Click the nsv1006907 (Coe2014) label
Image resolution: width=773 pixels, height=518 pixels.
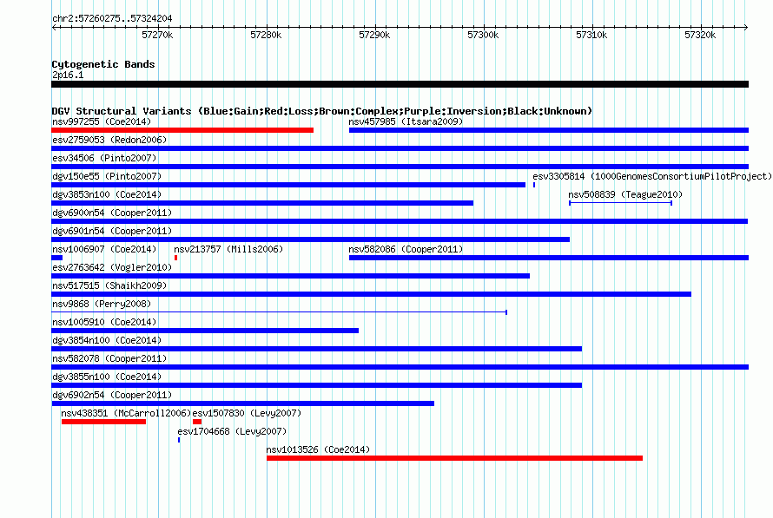pyautogui.click(x=104, y=249)
